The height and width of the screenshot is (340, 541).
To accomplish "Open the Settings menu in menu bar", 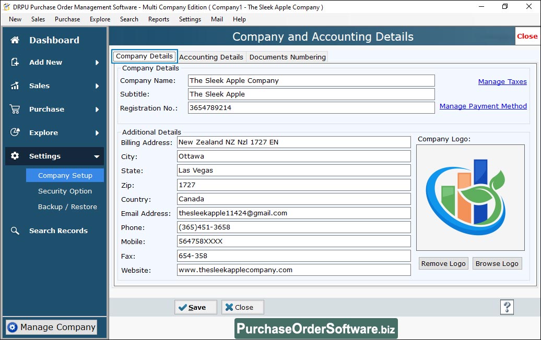I will click(190, 19).
